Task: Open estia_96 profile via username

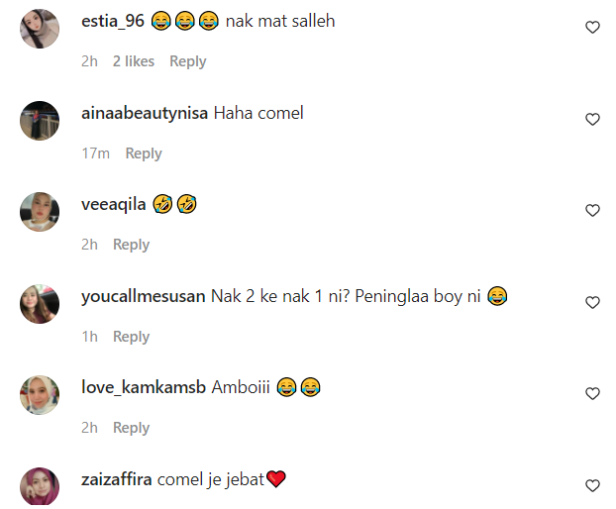Action: click(113, 21)
